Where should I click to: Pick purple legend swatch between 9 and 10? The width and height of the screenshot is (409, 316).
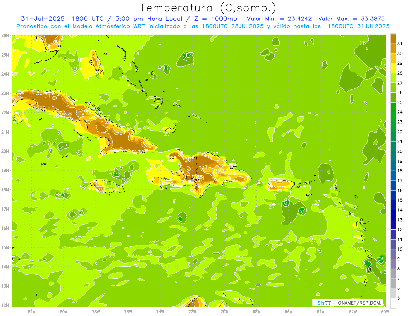point(393,254)
